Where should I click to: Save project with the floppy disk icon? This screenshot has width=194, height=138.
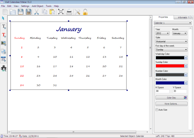[21, 12]
